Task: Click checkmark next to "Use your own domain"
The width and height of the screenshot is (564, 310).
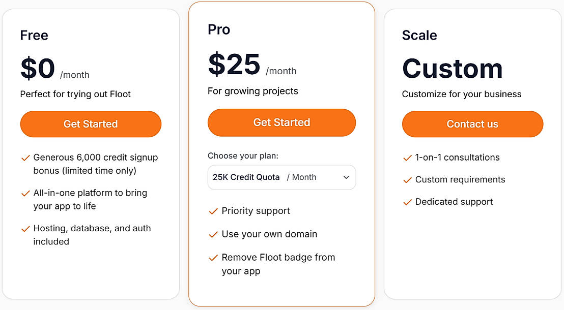Action: tap(213, 234)
